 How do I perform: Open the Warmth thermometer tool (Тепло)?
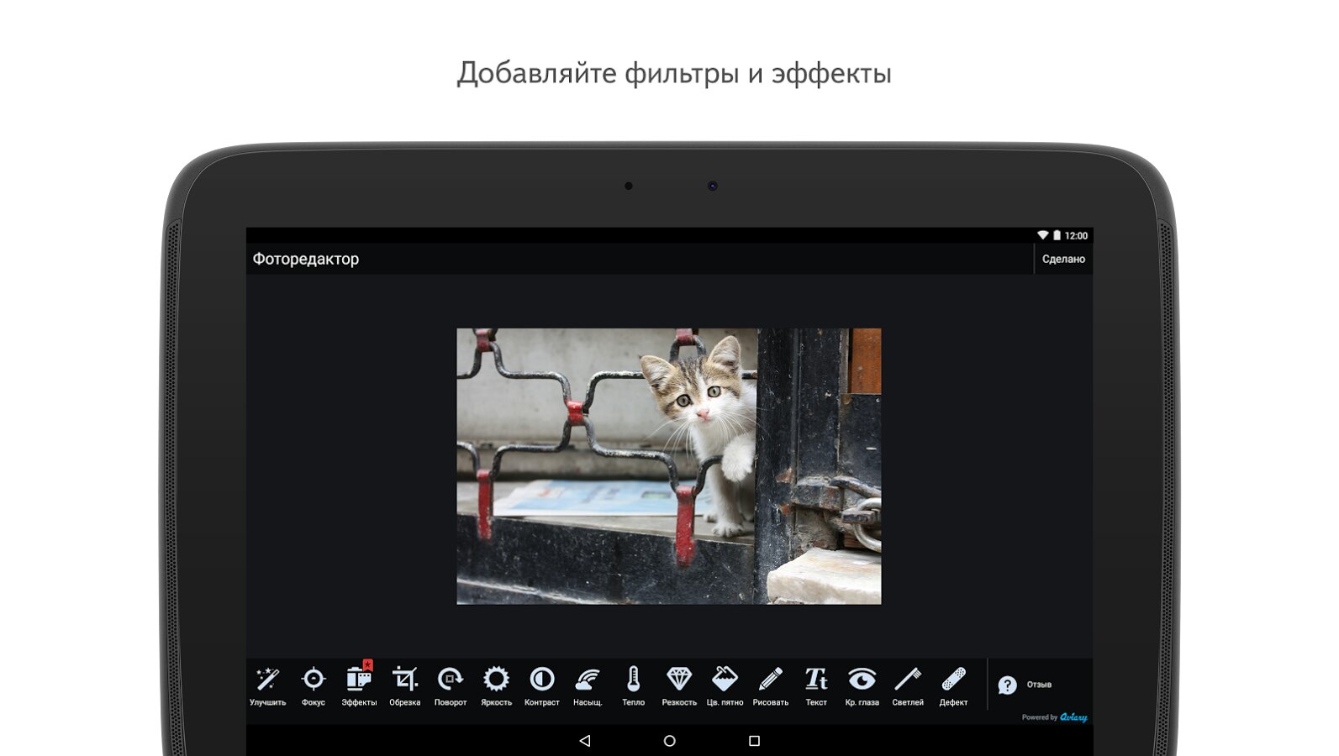pyautogui.click(x=633, y=685)
